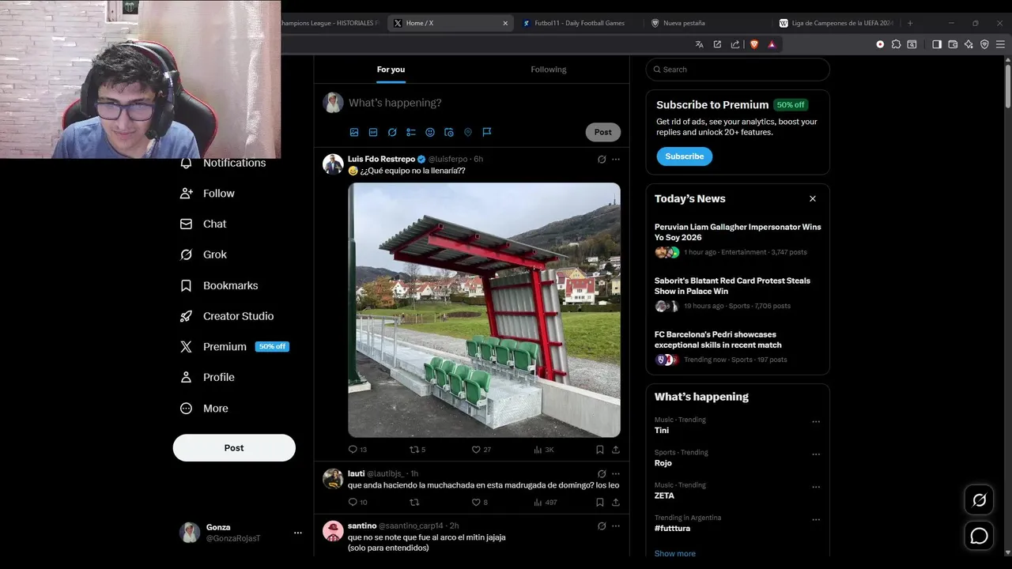Viewport: 1012px width, 569px height.
Task: Share Luis Fdo Restrepo's post
Action: pos(616,450)
